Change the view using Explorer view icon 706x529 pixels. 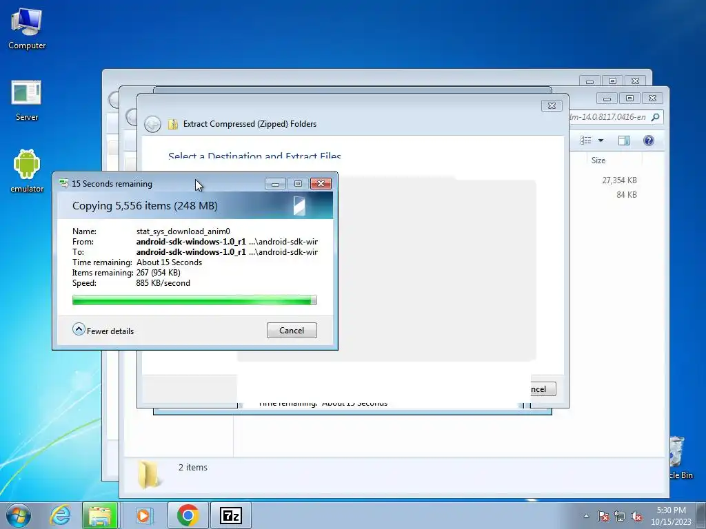coord(586,141)
